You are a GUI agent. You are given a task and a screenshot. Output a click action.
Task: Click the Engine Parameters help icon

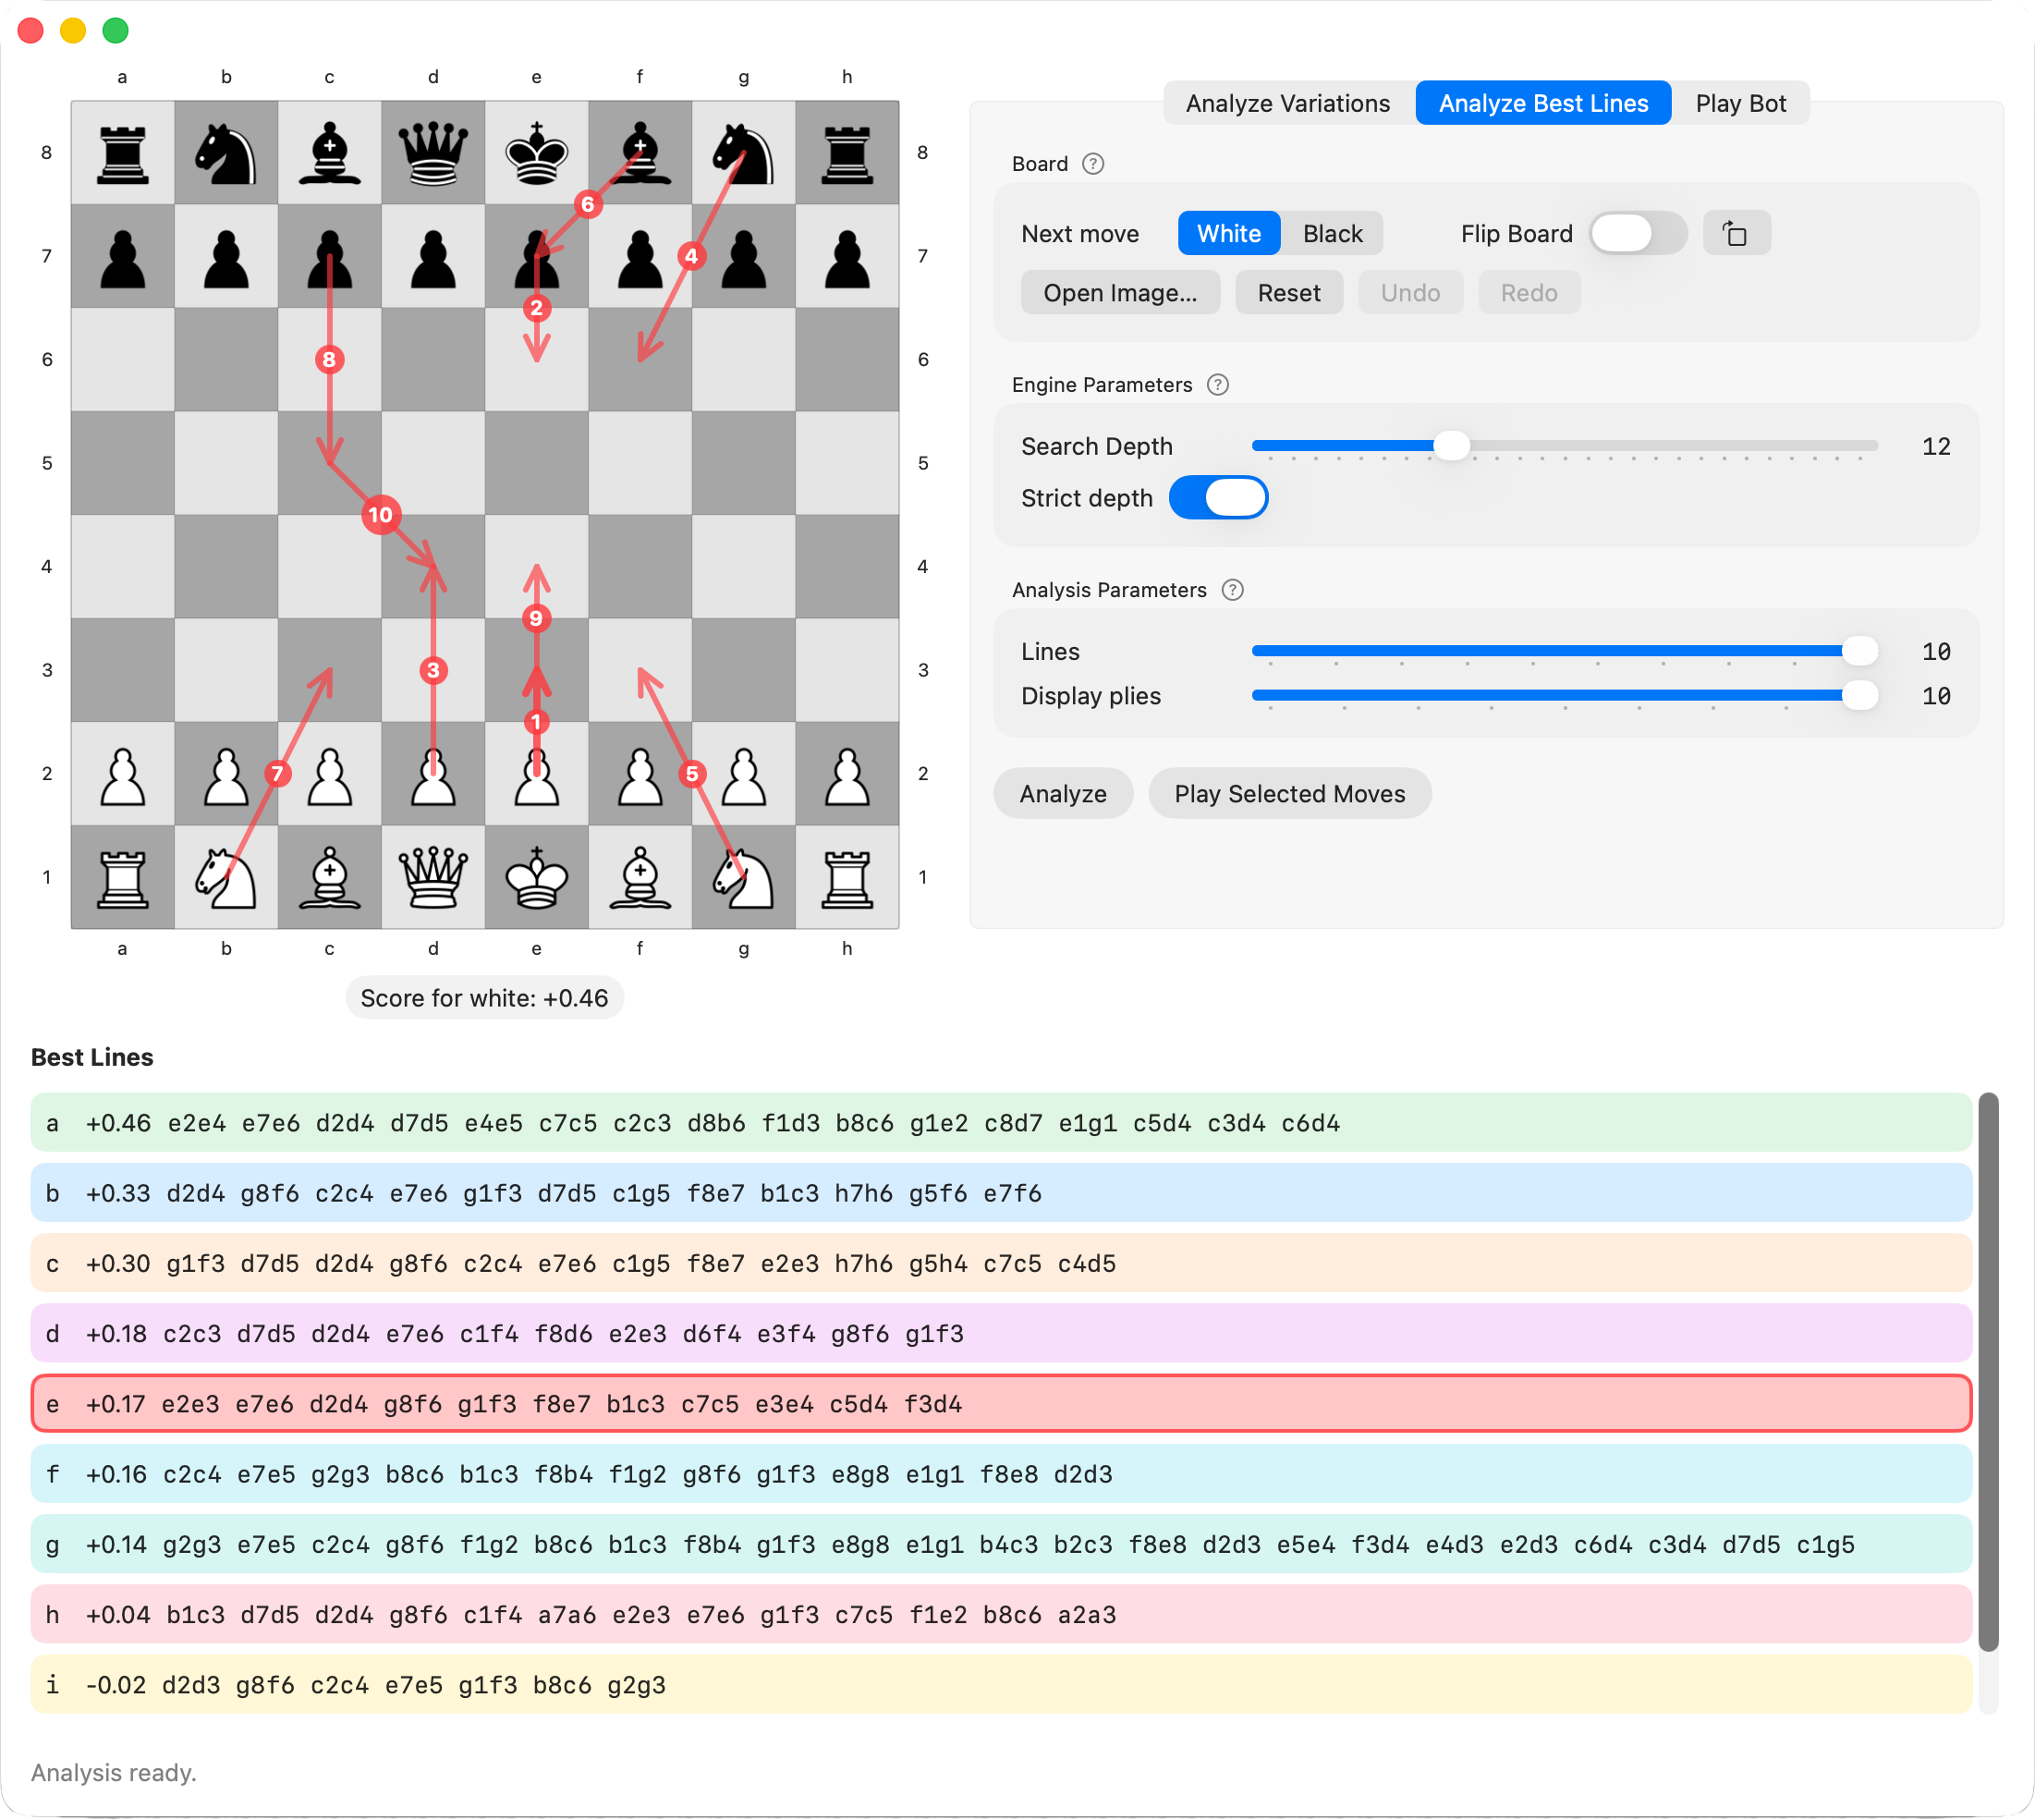[x=1217, y=385]
